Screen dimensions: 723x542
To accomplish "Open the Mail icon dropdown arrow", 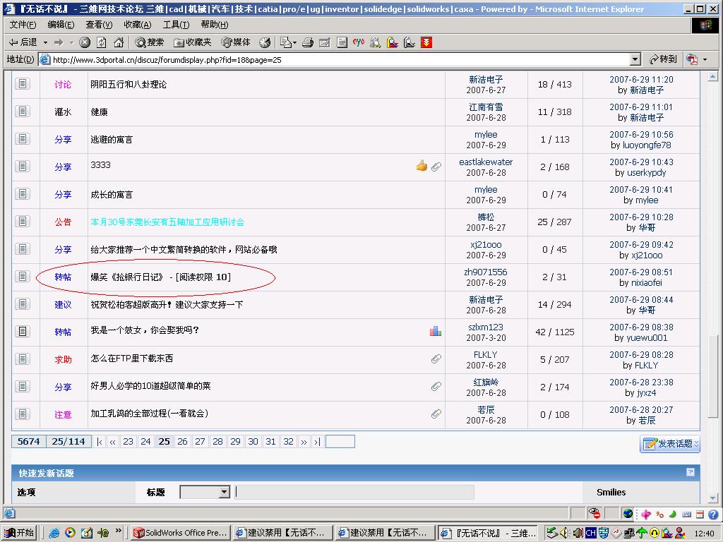I will pos(294,42).
